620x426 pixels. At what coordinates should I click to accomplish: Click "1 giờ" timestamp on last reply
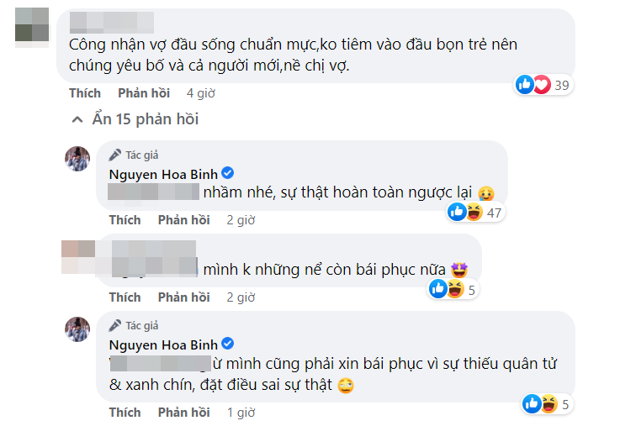click(x=241, y=413)
